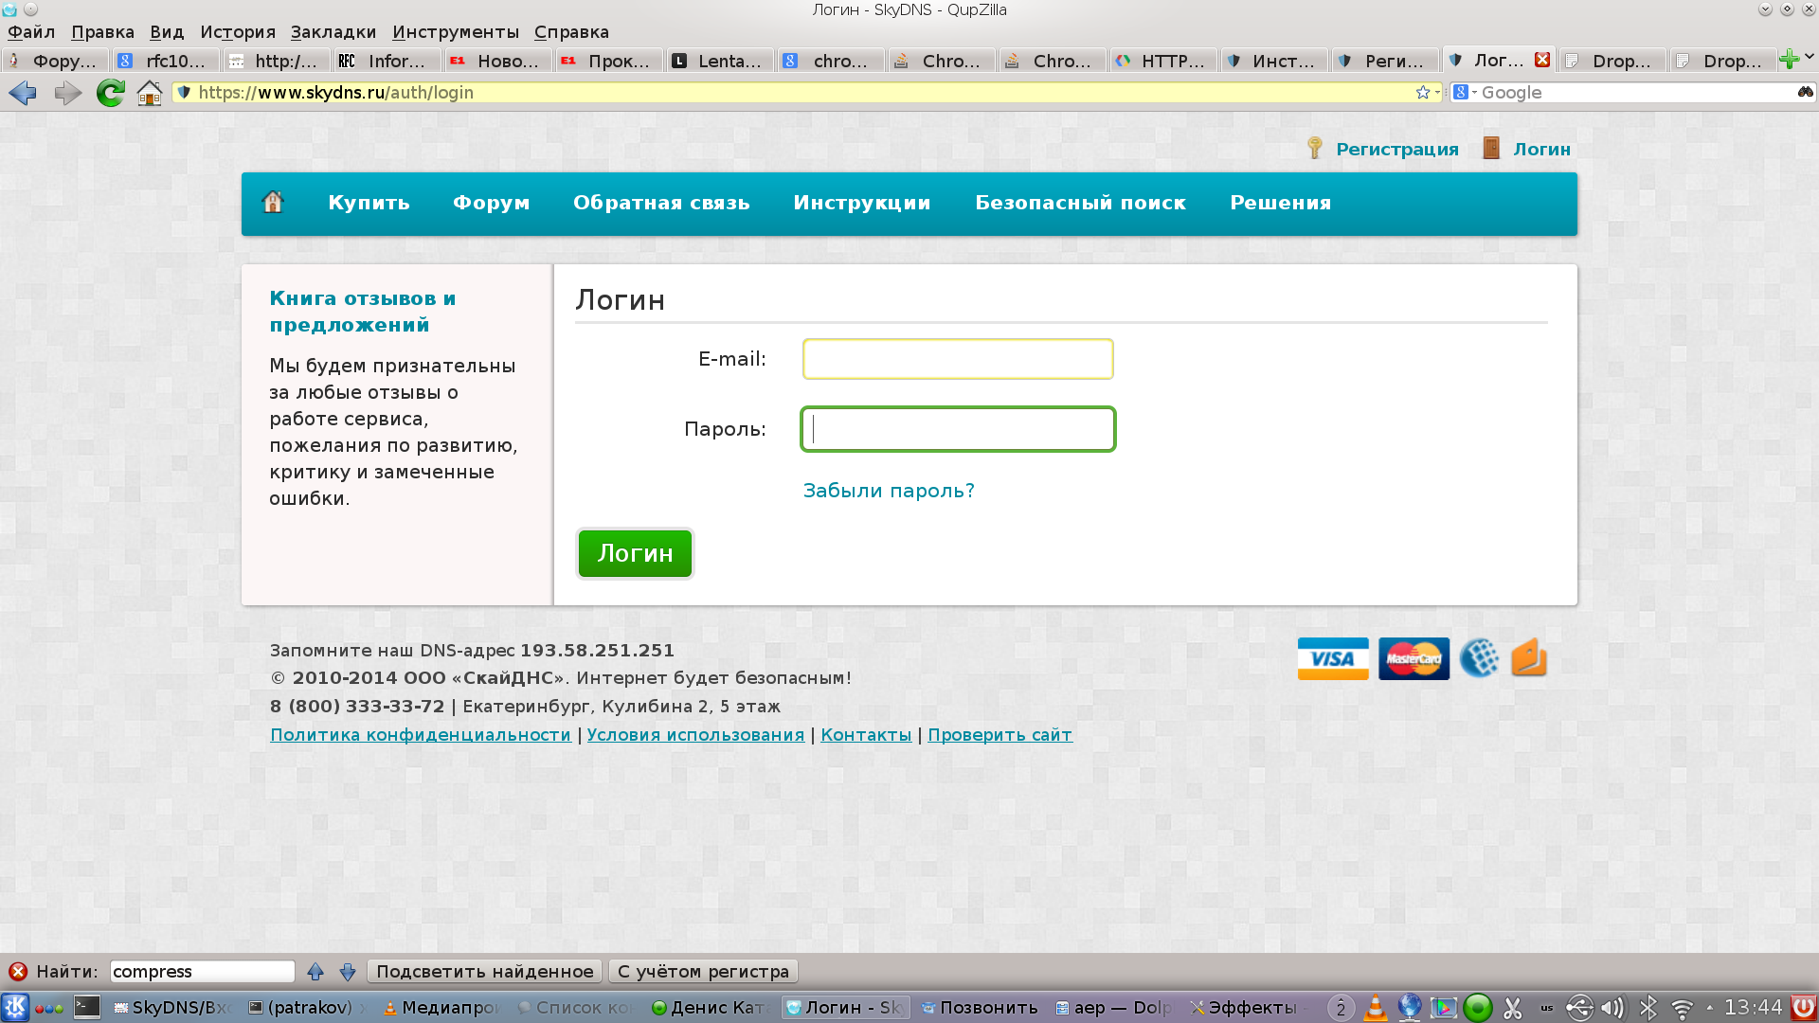Follow the Забыли пароль? link
The image size is (1819, 1023).
pos(889,491)
